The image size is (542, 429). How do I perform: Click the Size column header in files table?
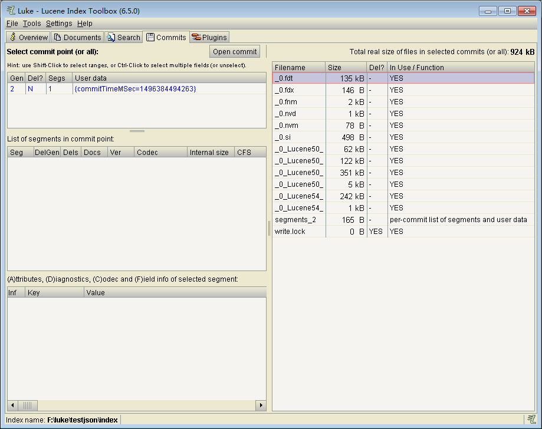(x=346, y=67)
